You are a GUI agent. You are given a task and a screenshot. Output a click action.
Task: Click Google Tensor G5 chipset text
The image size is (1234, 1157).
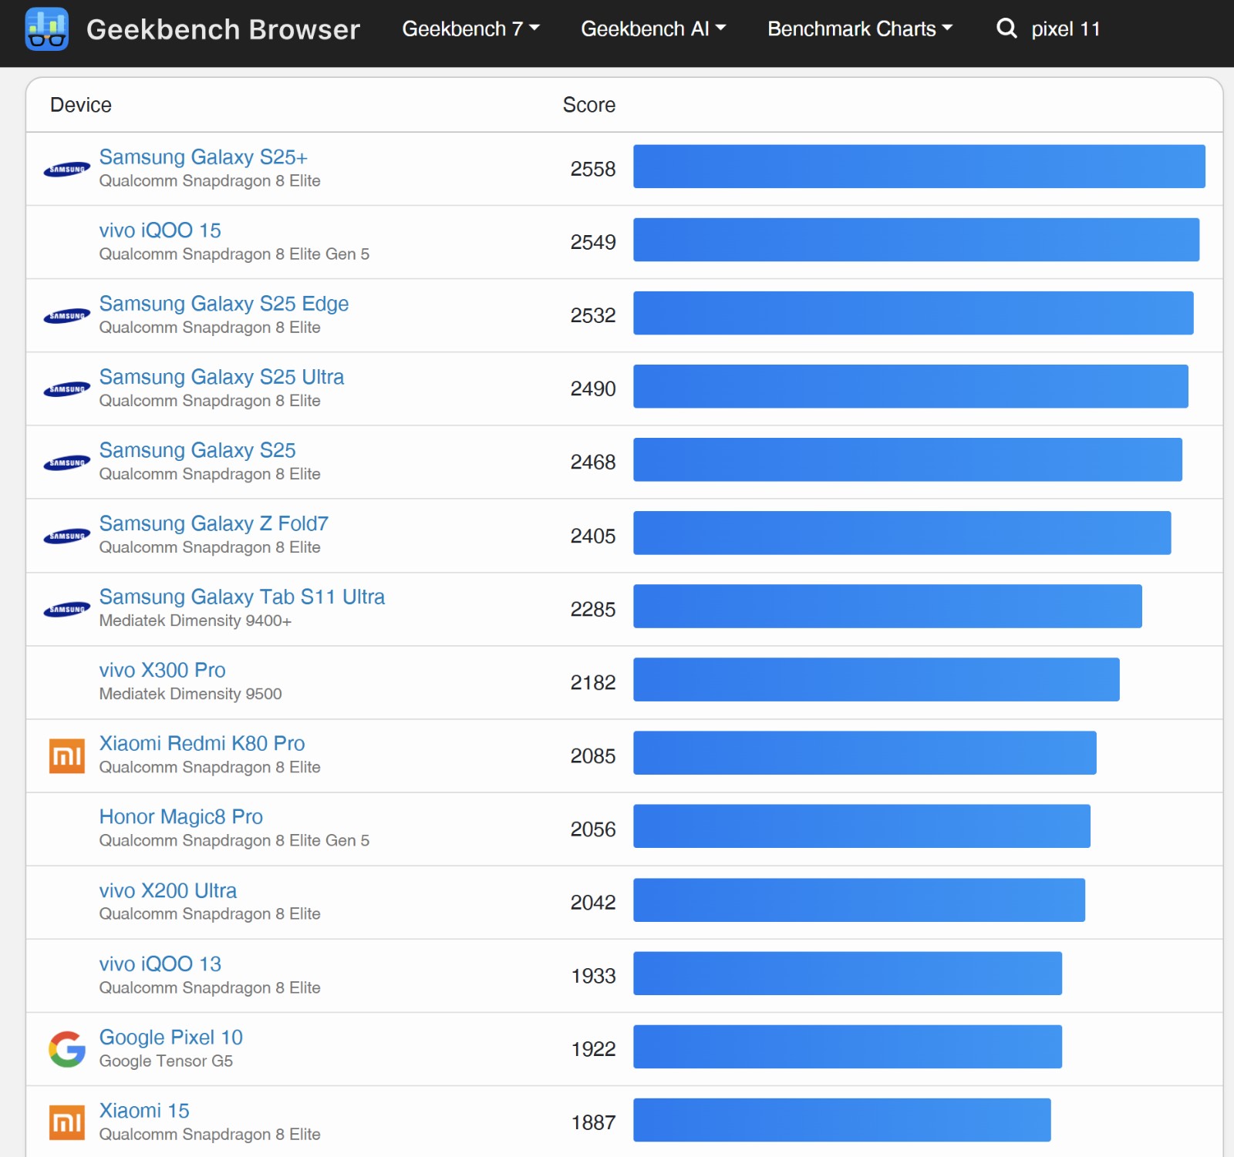pos(166,1061)
